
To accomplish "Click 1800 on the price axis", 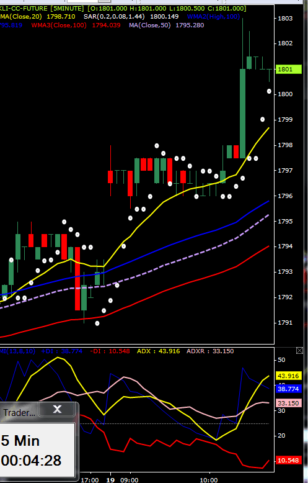I will point(285,94).
